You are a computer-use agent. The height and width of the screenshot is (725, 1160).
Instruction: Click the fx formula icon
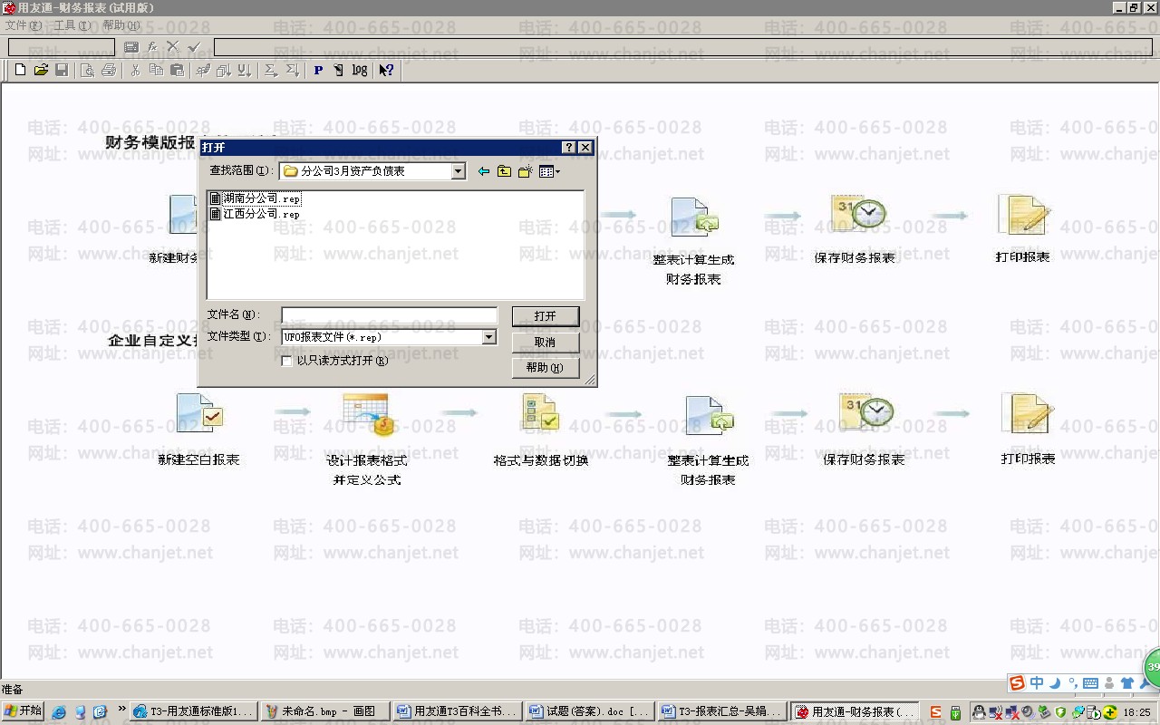(x=152, y=46)
